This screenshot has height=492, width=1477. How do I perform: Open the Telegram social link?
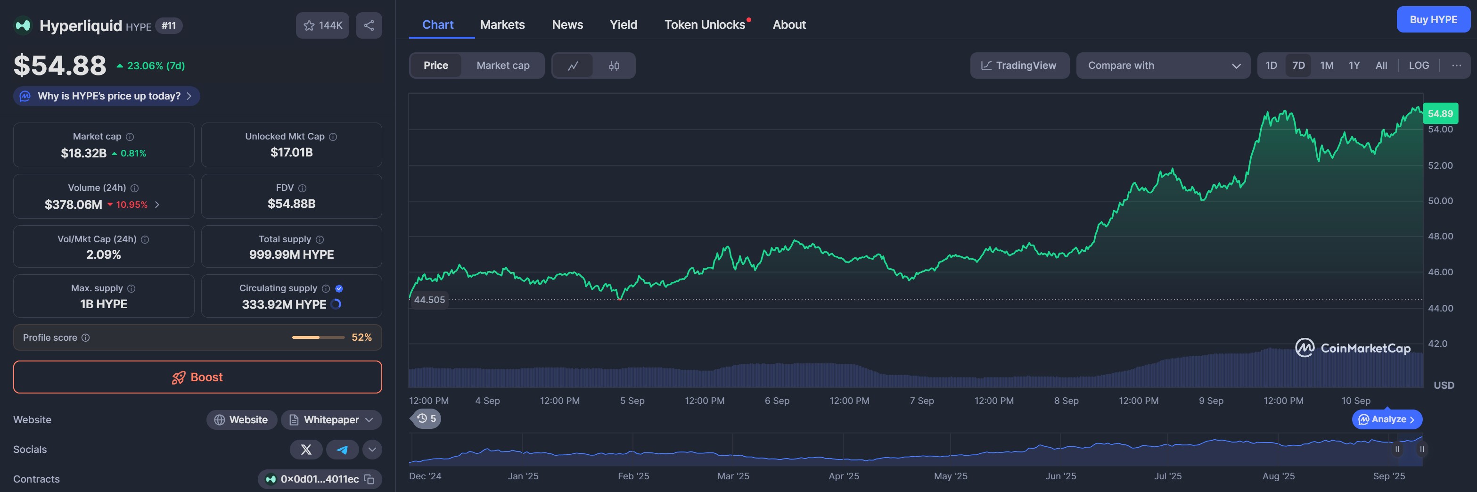tap(342, 450)
